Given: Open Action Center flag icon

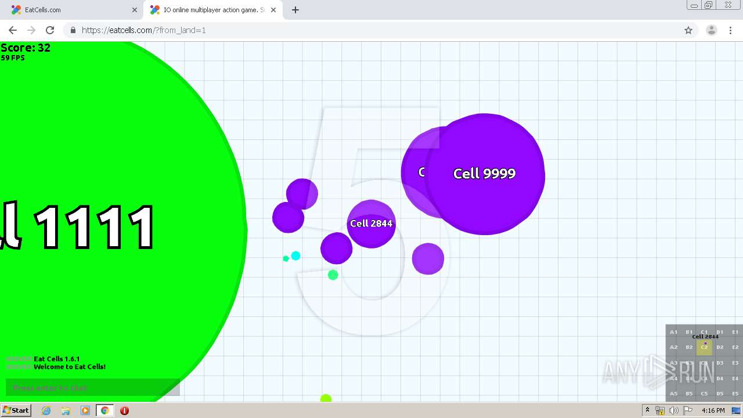Looking at the screenshot, I should (x=687, y=410).
